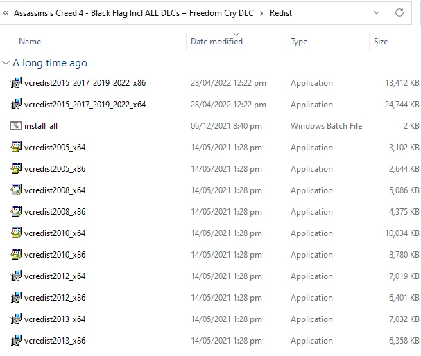
Task: Select file name vcredist2015_2017_2019_2022_x64
Action: [85, 105]
